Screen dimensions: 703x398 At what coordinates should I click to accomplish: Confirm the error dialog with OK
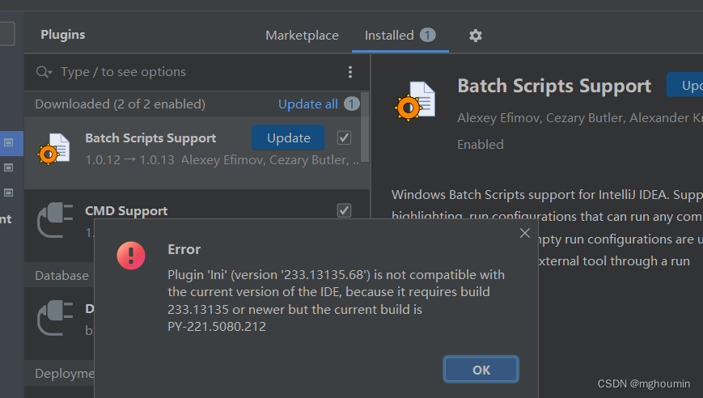pos(481,370)
